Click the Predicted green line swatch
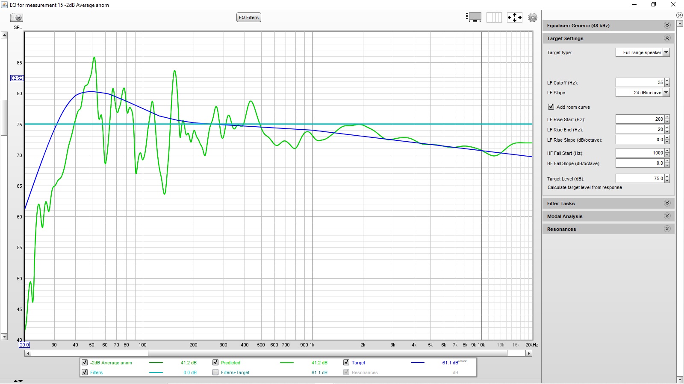Screen dimensions: 684x384 [287, 363]
